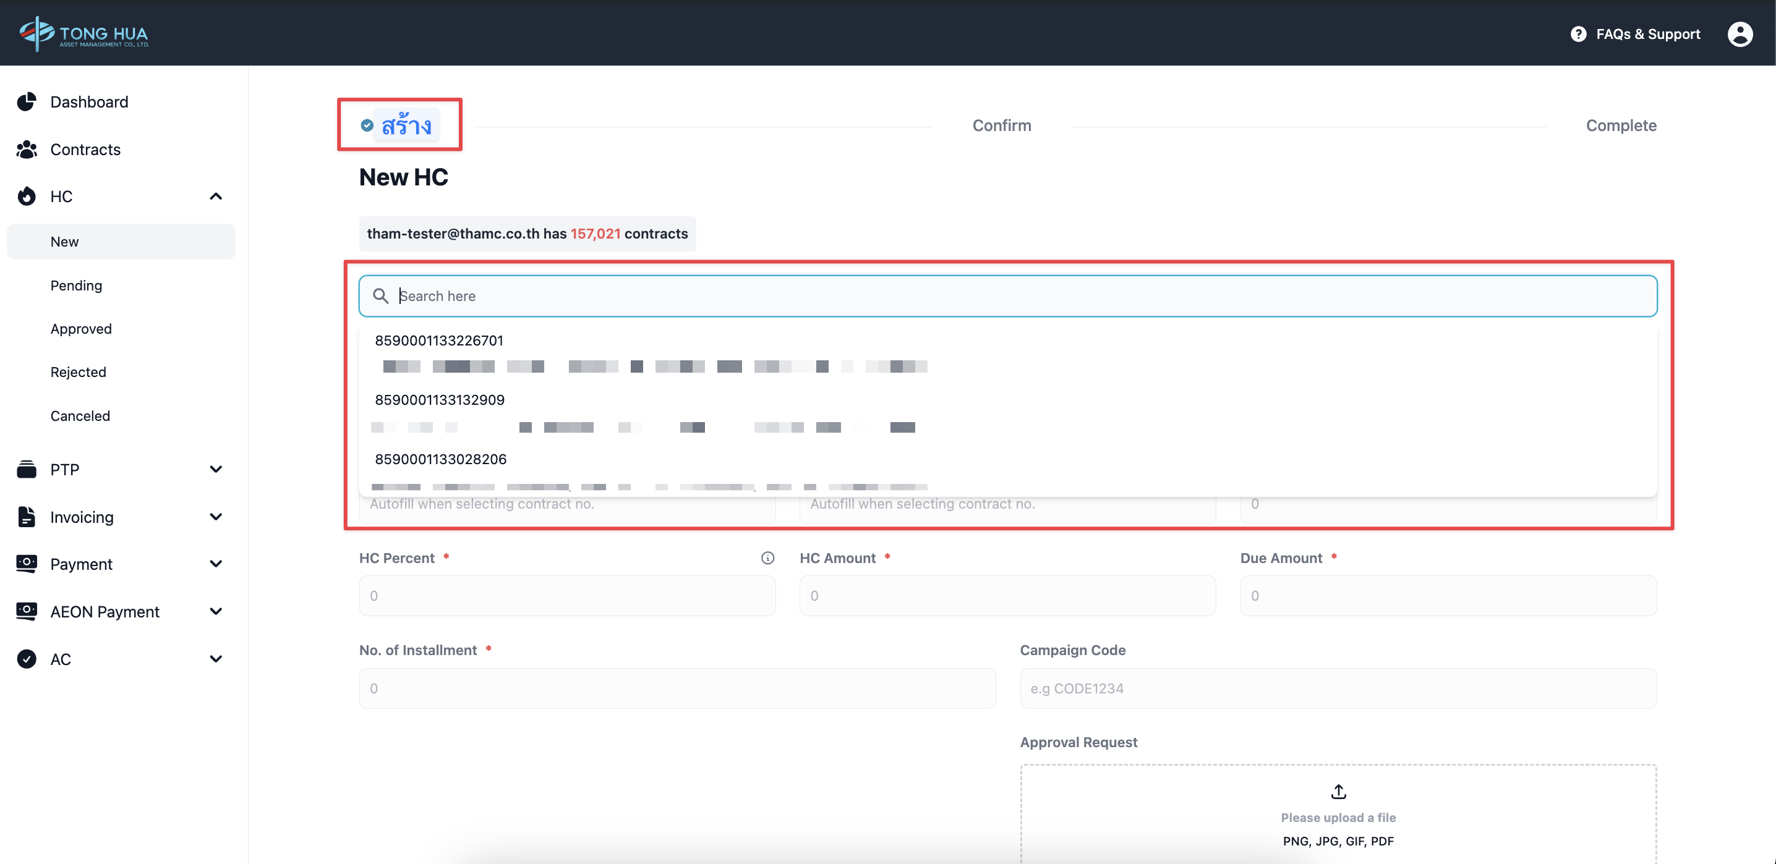The height and width of the screenshot is (864, 1776).
Task: Click the Payment money icon
Action: coord(26,564)
